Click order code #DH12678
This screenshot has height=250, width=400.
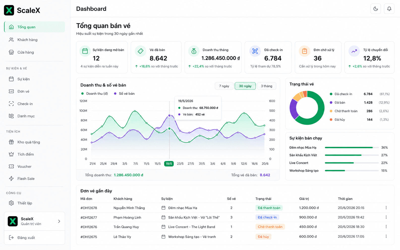[x=89, y=208]
